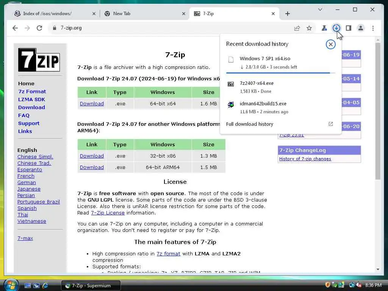Image resolution: width=388 pixels, height=291 pixels.
Task: Open the Support sidebar link
Action: coord(29,123)
